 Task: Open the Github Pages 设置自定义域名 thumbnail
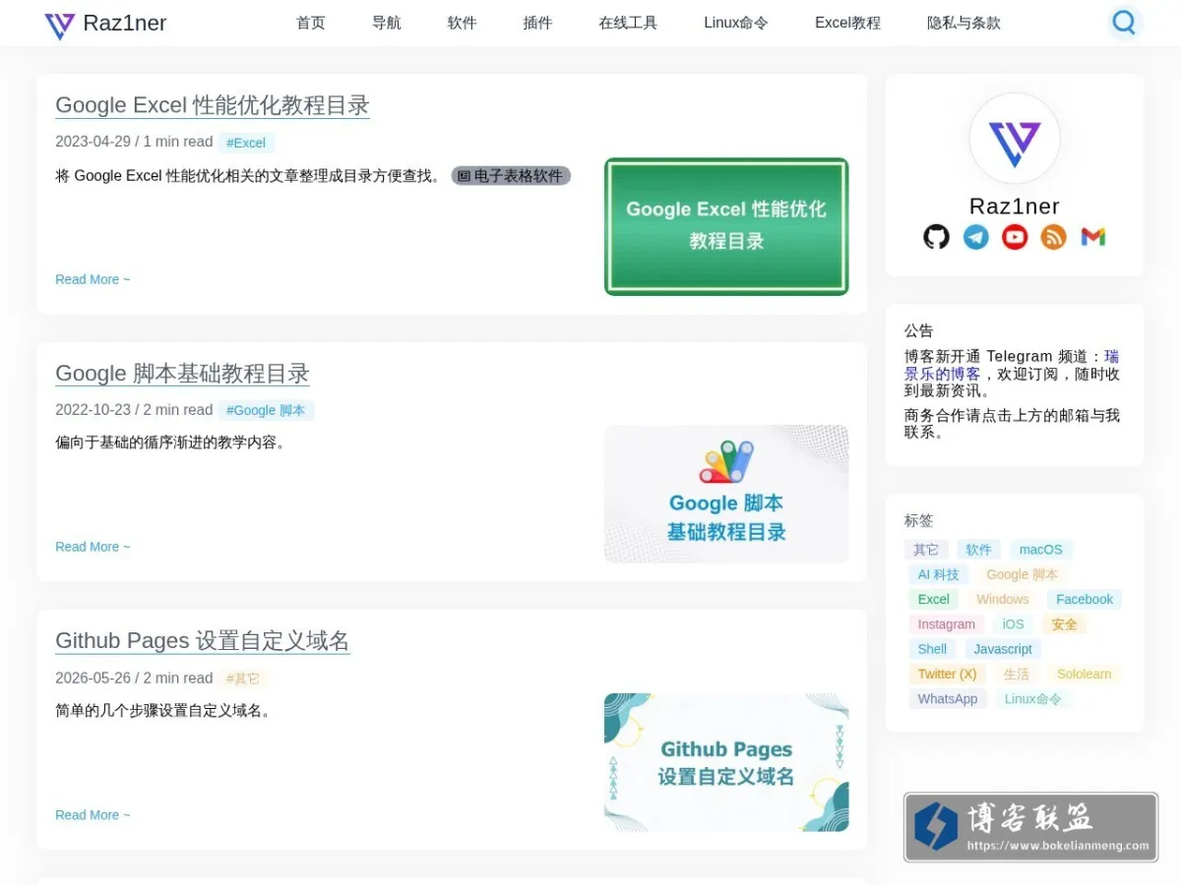726,762
